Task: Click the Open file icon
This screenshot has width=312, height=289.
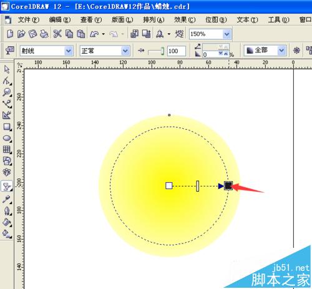Action: tap(21, 34)
